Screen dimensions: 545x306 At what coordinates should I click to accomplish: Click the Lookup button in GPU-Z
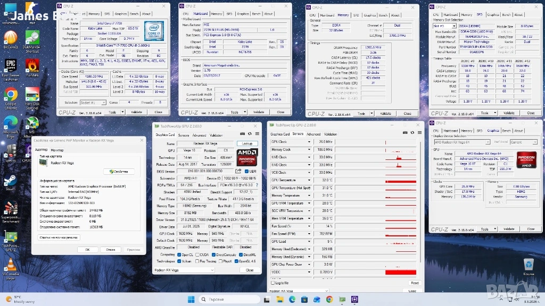tap(247, 143)
